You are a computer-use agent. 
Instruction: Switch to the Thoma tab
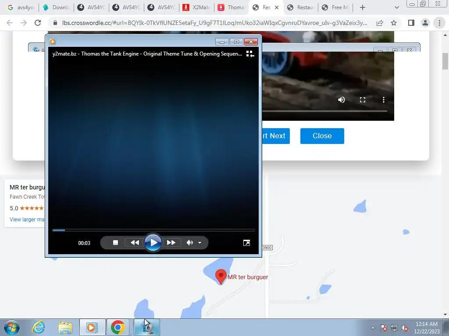[x=232, y=7]
